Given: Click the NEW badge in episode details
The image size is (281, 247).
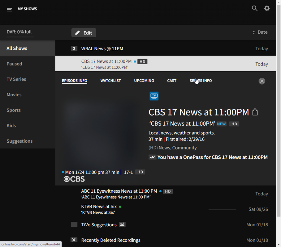Looking at the screenshot, I should coord(221,124).
